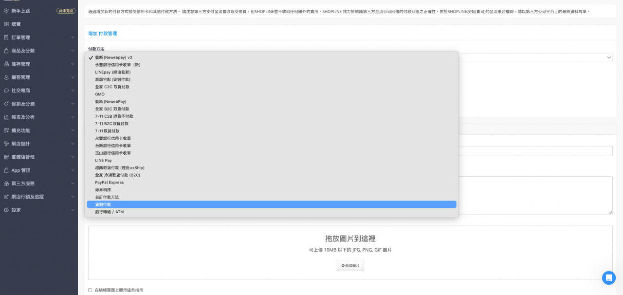This screenshot has height=295, width=623.
Task: Click the App 管理 icon
Action: click(x=6, y=170)
